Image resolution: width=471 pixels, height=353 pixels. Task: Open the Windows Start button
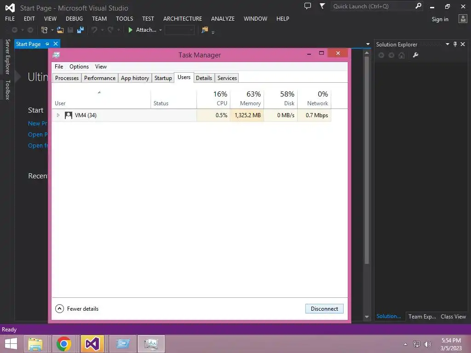pyautogui.click(x=11, y=344)
